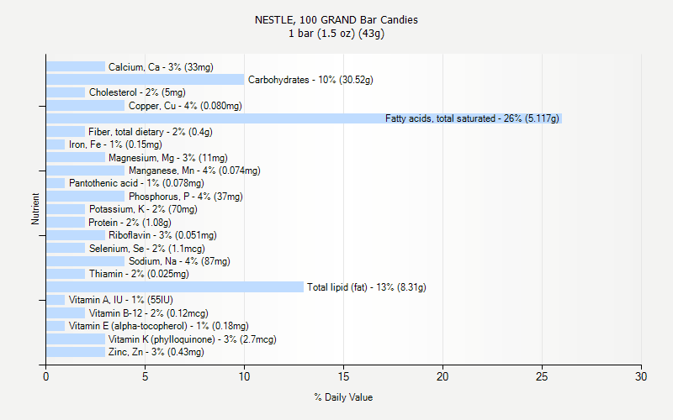
Task: Click the Riboflavin - 3% (0.051mg) label
Action: click(x=162, y=235)
